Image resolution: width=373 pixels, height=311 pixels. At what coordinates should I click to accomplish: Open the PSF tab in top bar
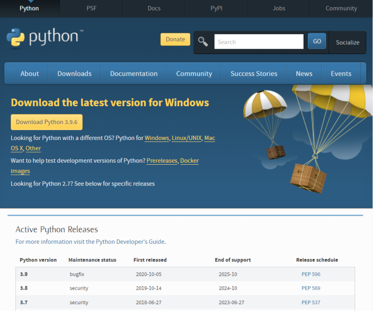coord(91,8)
